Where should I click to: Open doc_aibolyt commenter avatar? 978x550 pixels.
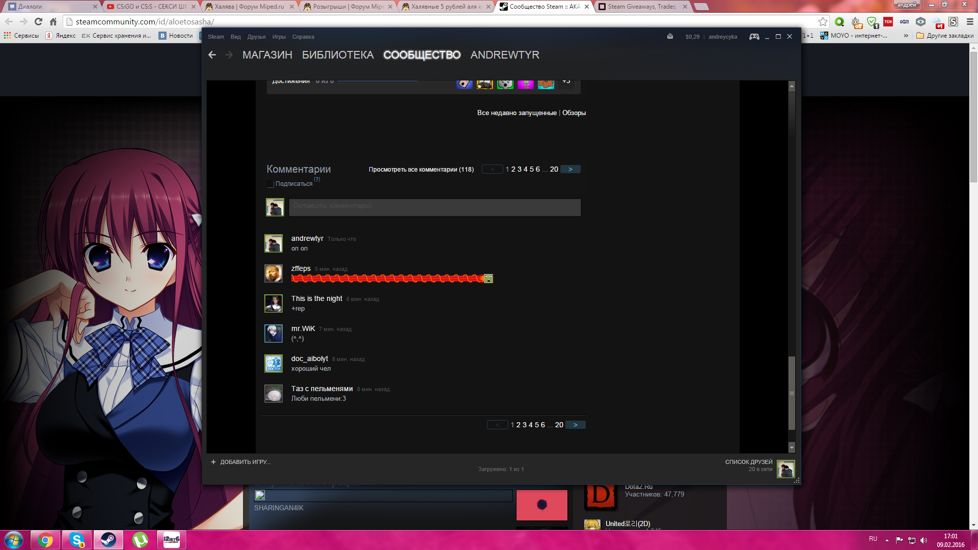tap(274, 364)
